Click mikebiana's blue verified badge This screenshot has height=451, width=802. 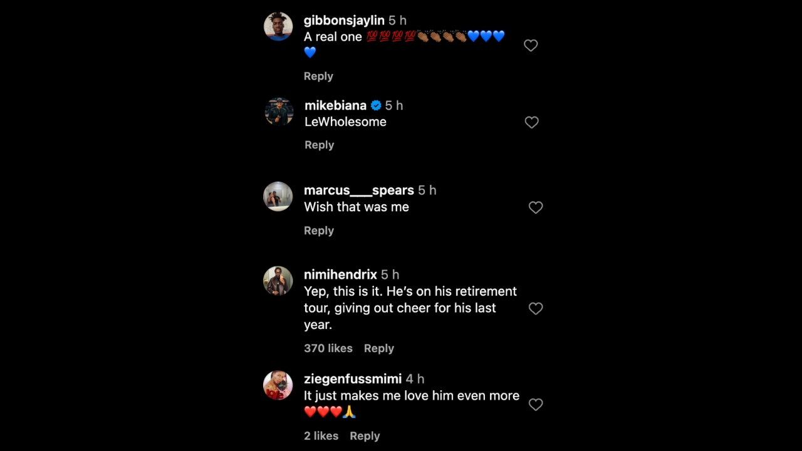coord(375,105)
